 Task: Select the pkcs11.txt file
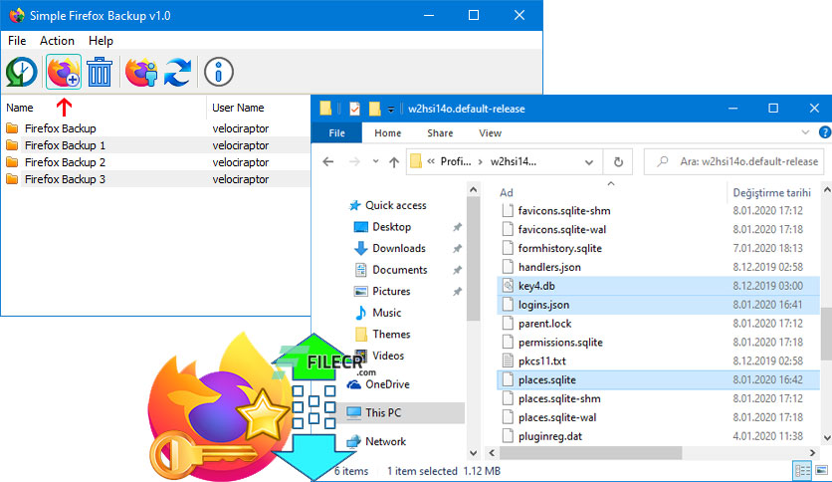click(x=658, y=361)
